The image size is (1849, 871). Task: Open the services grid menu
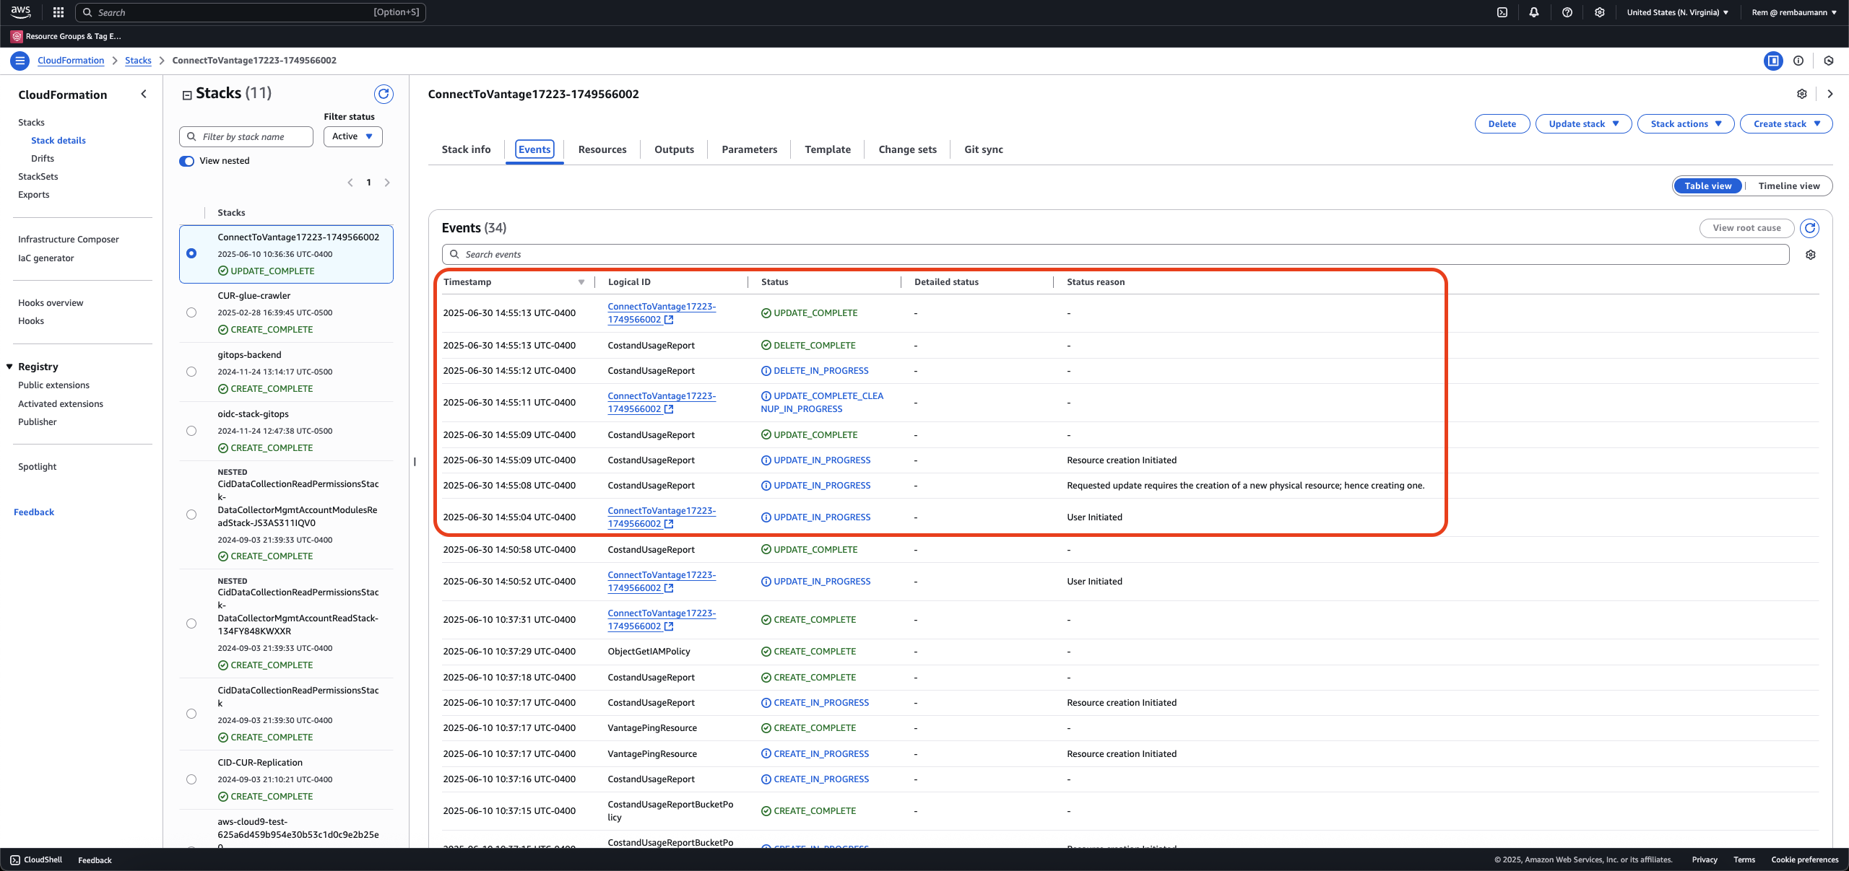coord(59,12)
